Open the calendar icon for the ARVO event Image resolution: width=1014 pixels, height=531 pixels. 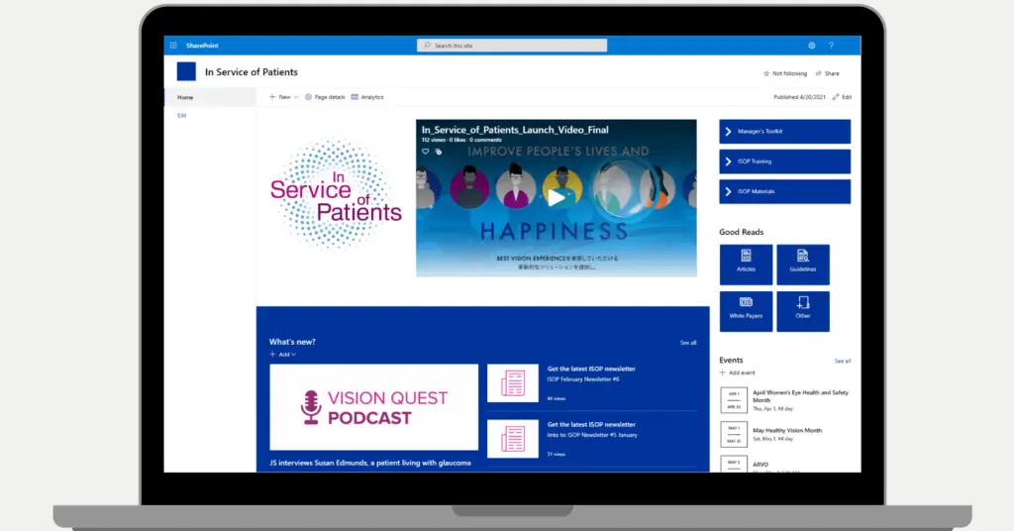pyautogui.click(x=734, y=464)
